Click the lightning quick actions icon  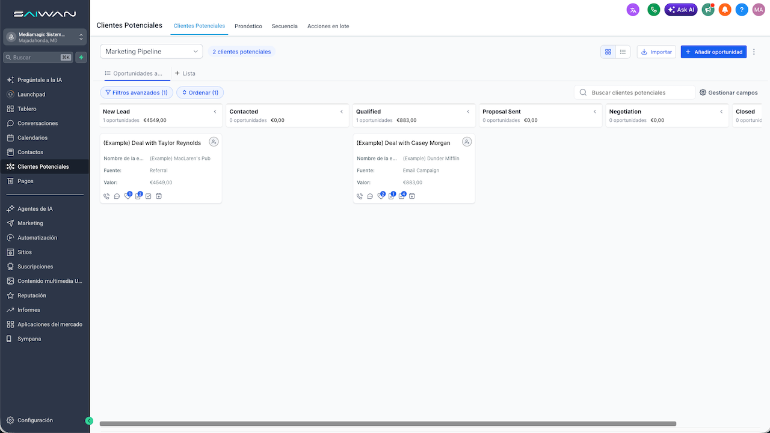point(81,58)
